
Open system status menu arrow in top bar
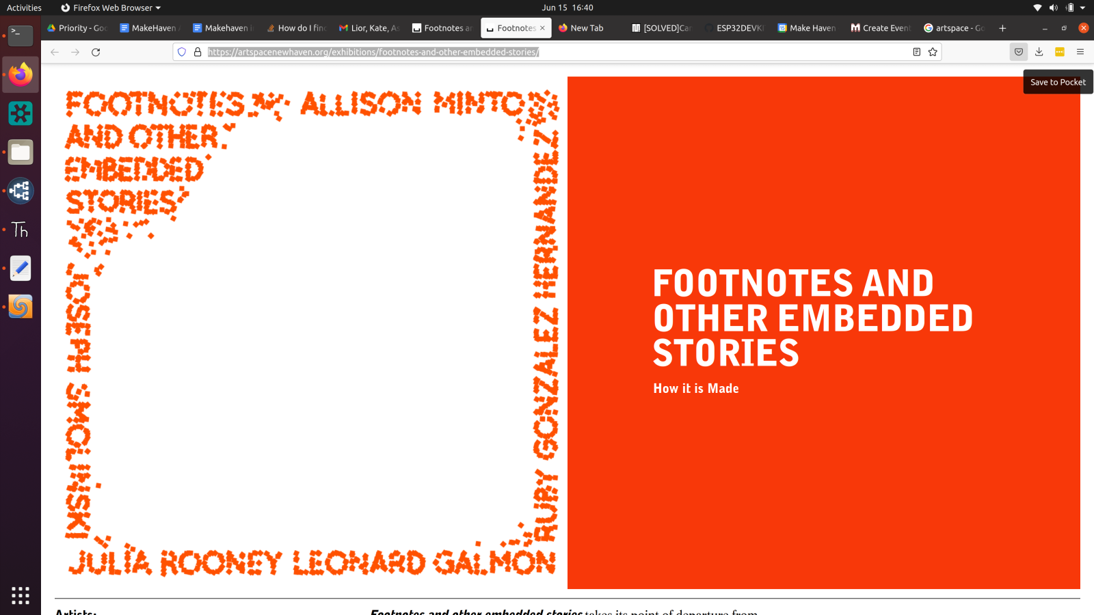1082,8
